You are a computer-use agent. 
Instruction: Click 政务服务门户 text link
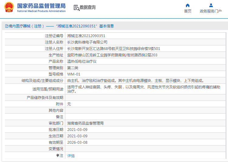(211, 11)
